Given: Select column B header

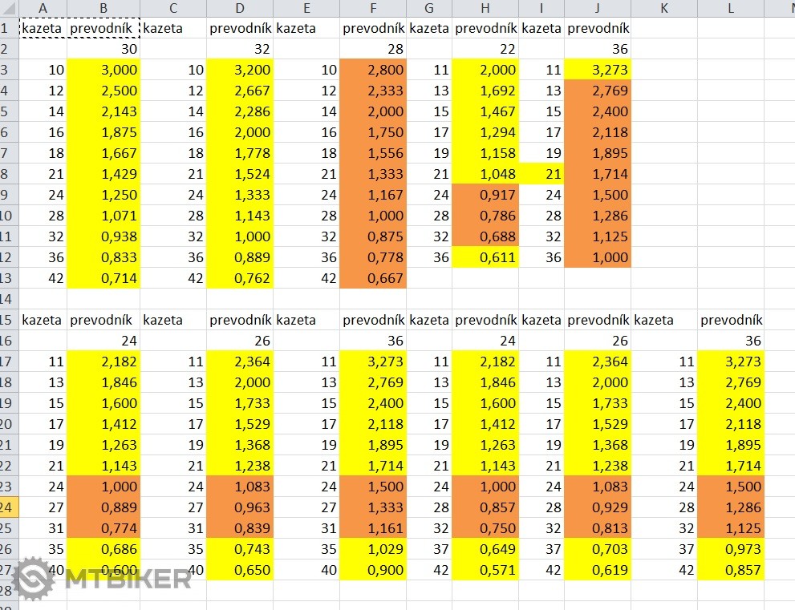Looking at the screenshot, I should pyautogui.click(x=103, y=8).
